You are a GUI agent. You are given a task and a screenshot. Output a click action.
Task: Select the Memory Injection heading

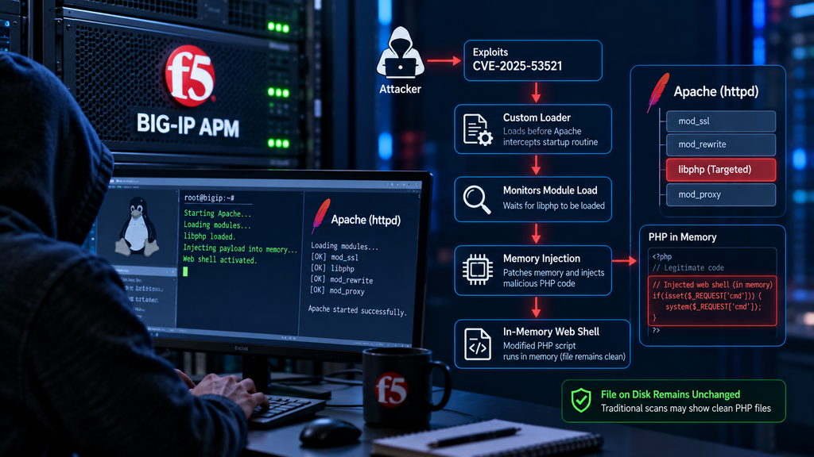[541, 258]
